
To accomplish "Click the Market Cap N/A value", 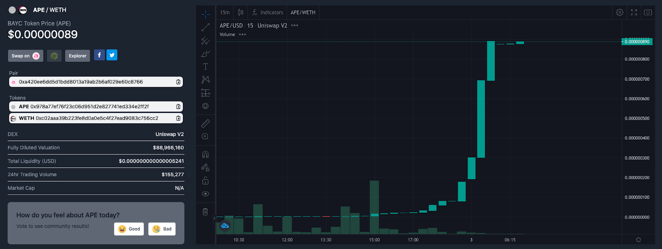I will pos(180,188).
